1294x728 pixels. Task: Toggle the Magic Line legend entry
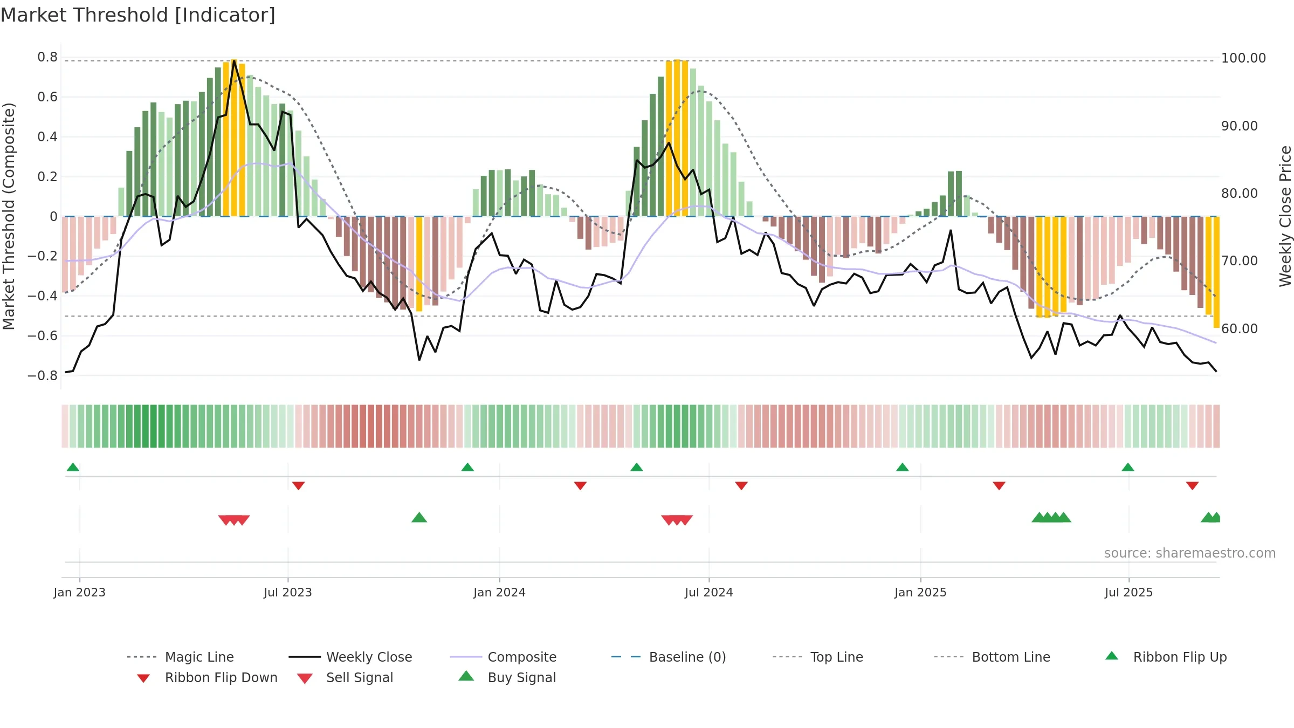pyautogui.click(x=181, y=657)
